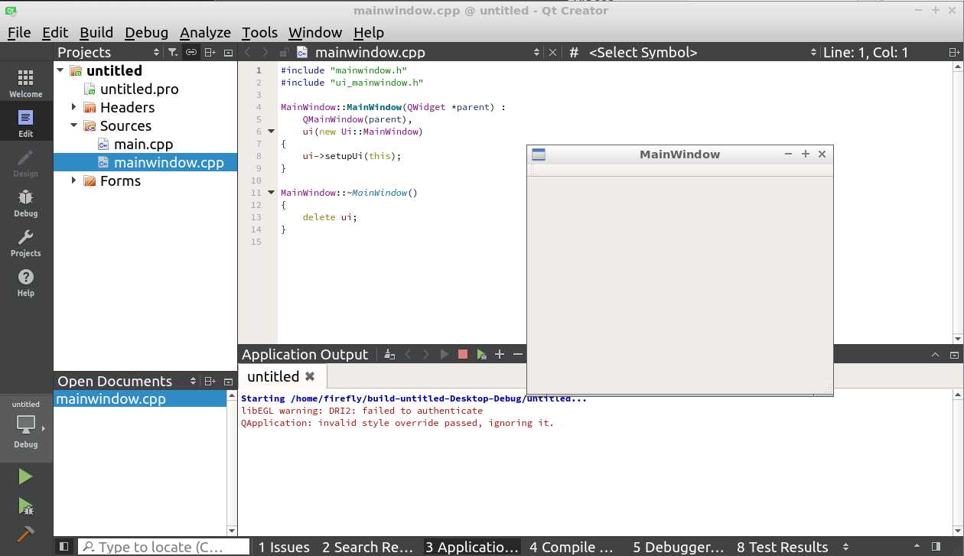The width and height of the screenshot is (964, 556).
Task: Close the mainwindow.cpp editor document
Action: pyautogui.click(x=553, y=52)
